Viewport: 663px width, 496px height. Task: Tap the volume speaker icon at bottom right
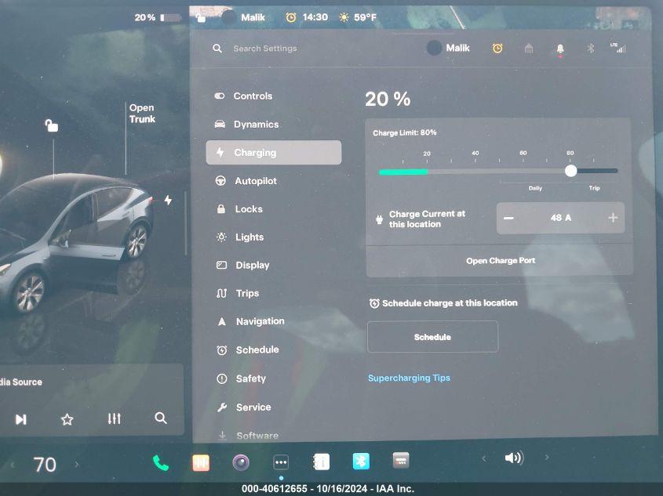pos(514,458)
